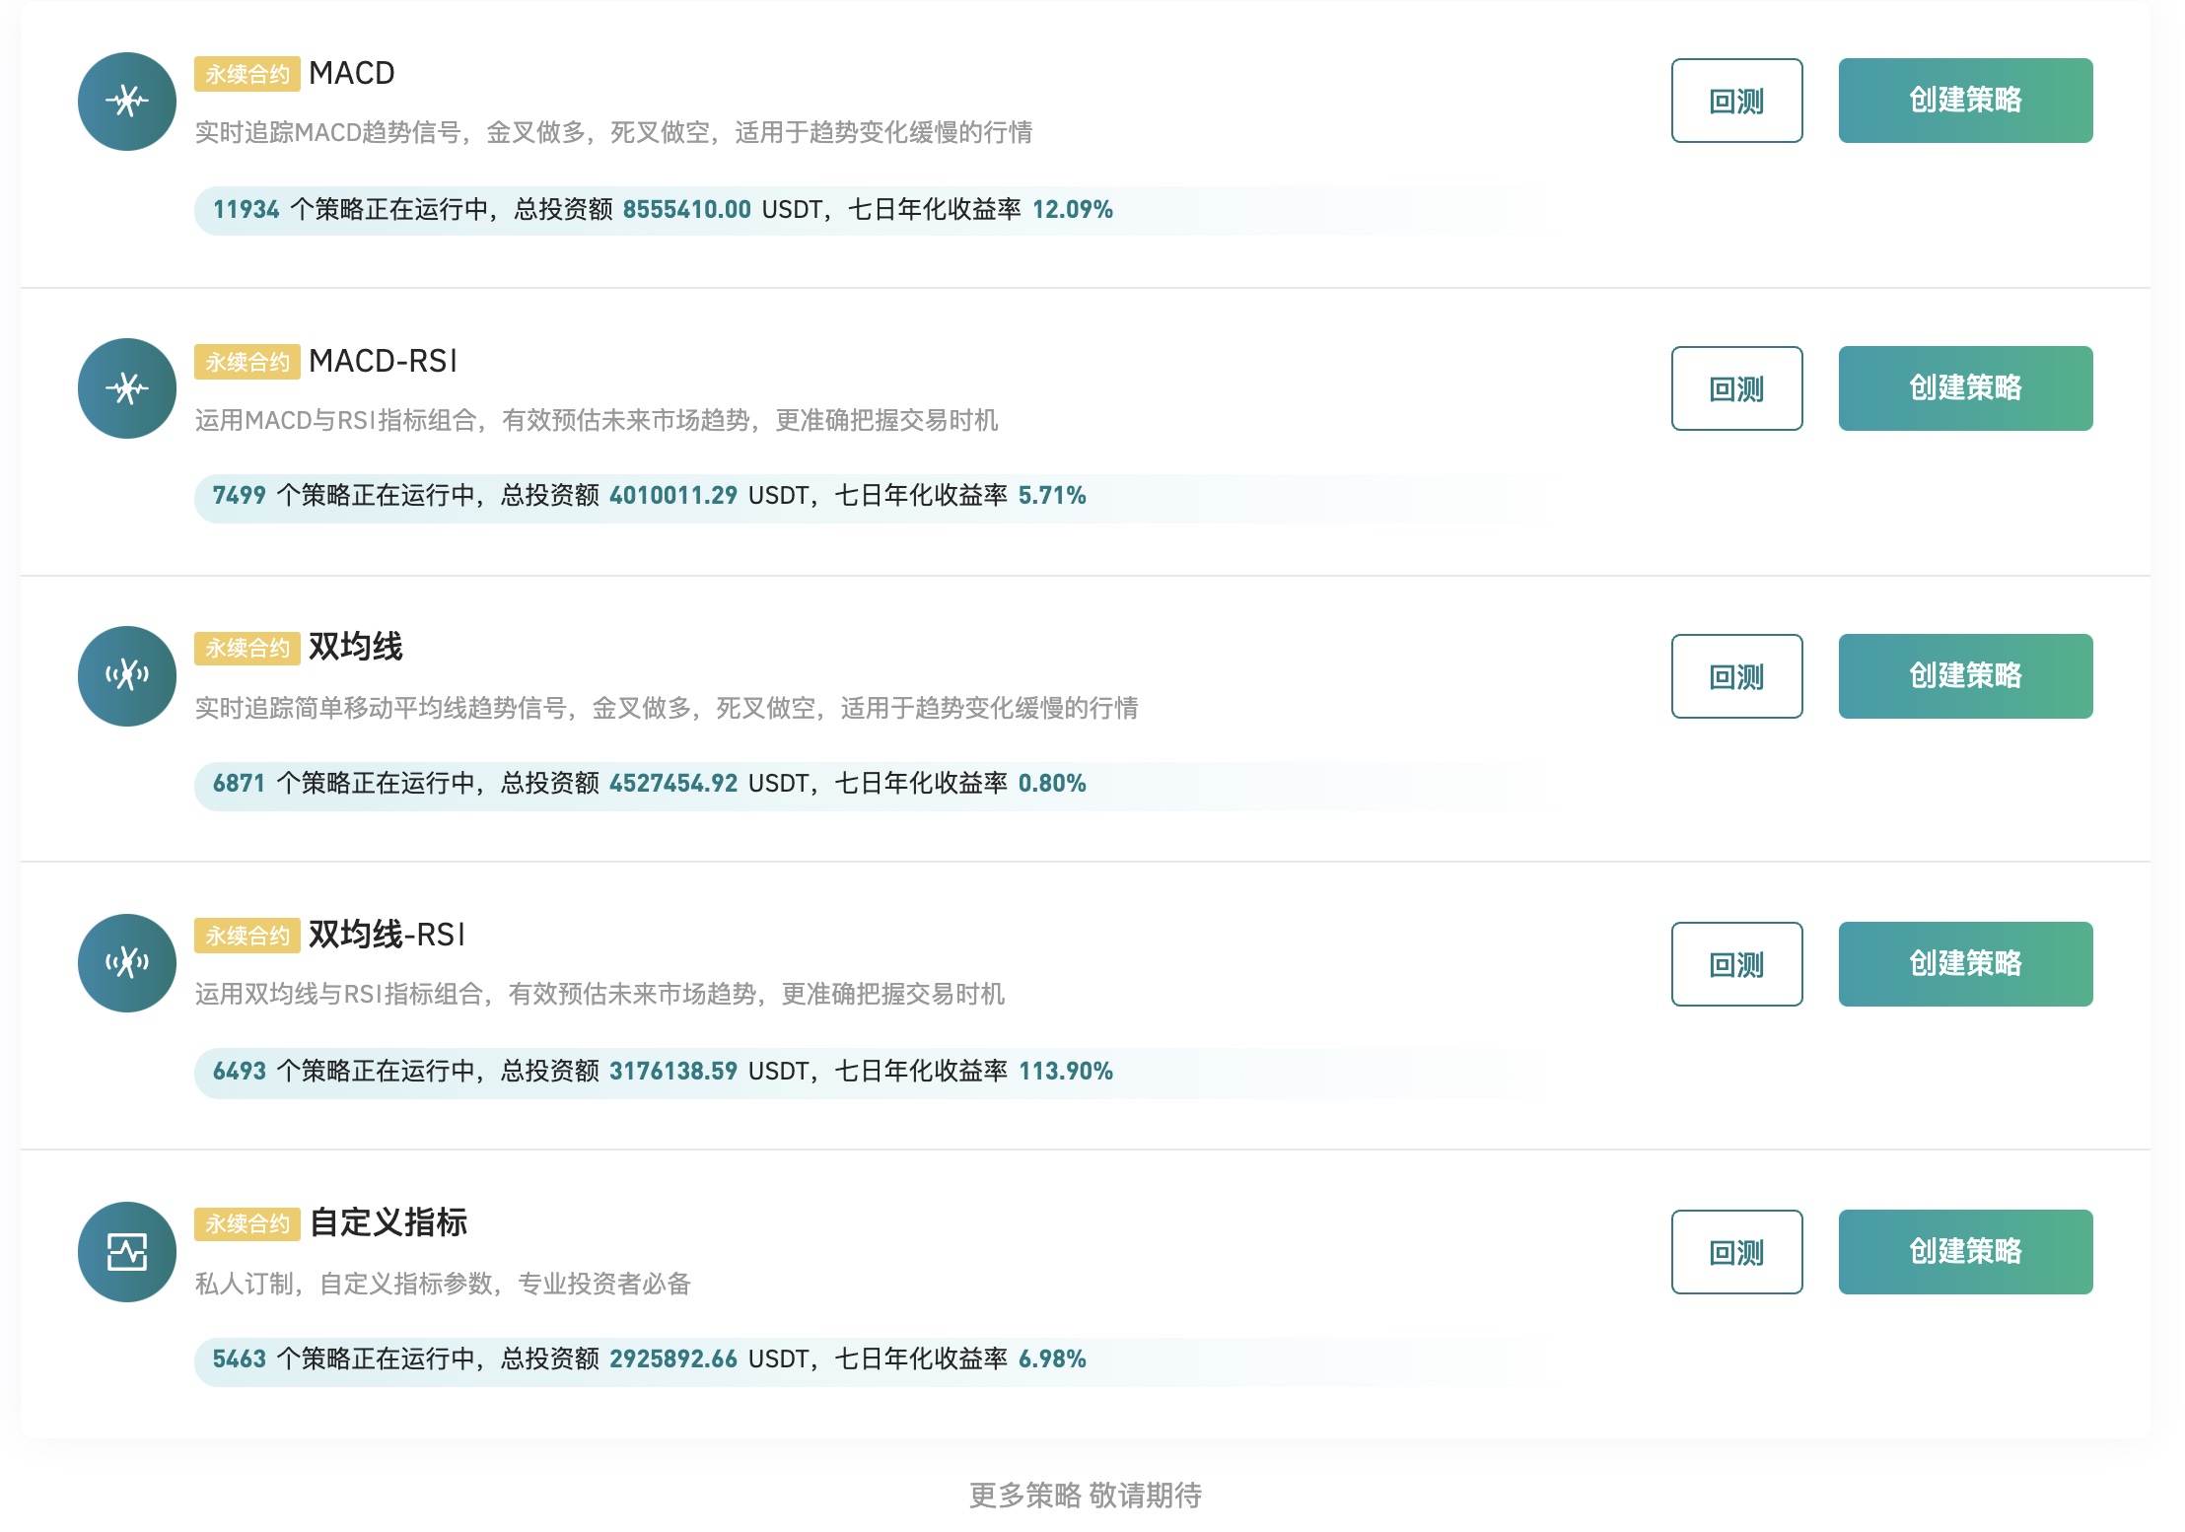2185x1532 pixels.
Task: Click the 7499 running strategies count
Action: click(240, 495)
